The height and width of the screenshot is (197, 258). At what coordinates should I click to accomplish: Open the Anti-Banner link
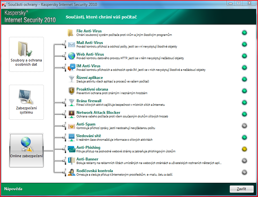point(87,159)
